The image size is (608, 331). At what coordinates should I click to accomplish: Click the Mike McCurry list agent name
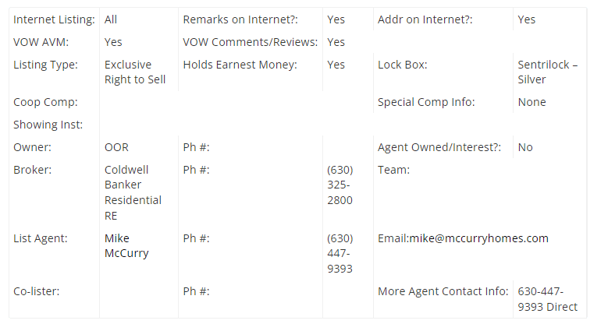126,246
